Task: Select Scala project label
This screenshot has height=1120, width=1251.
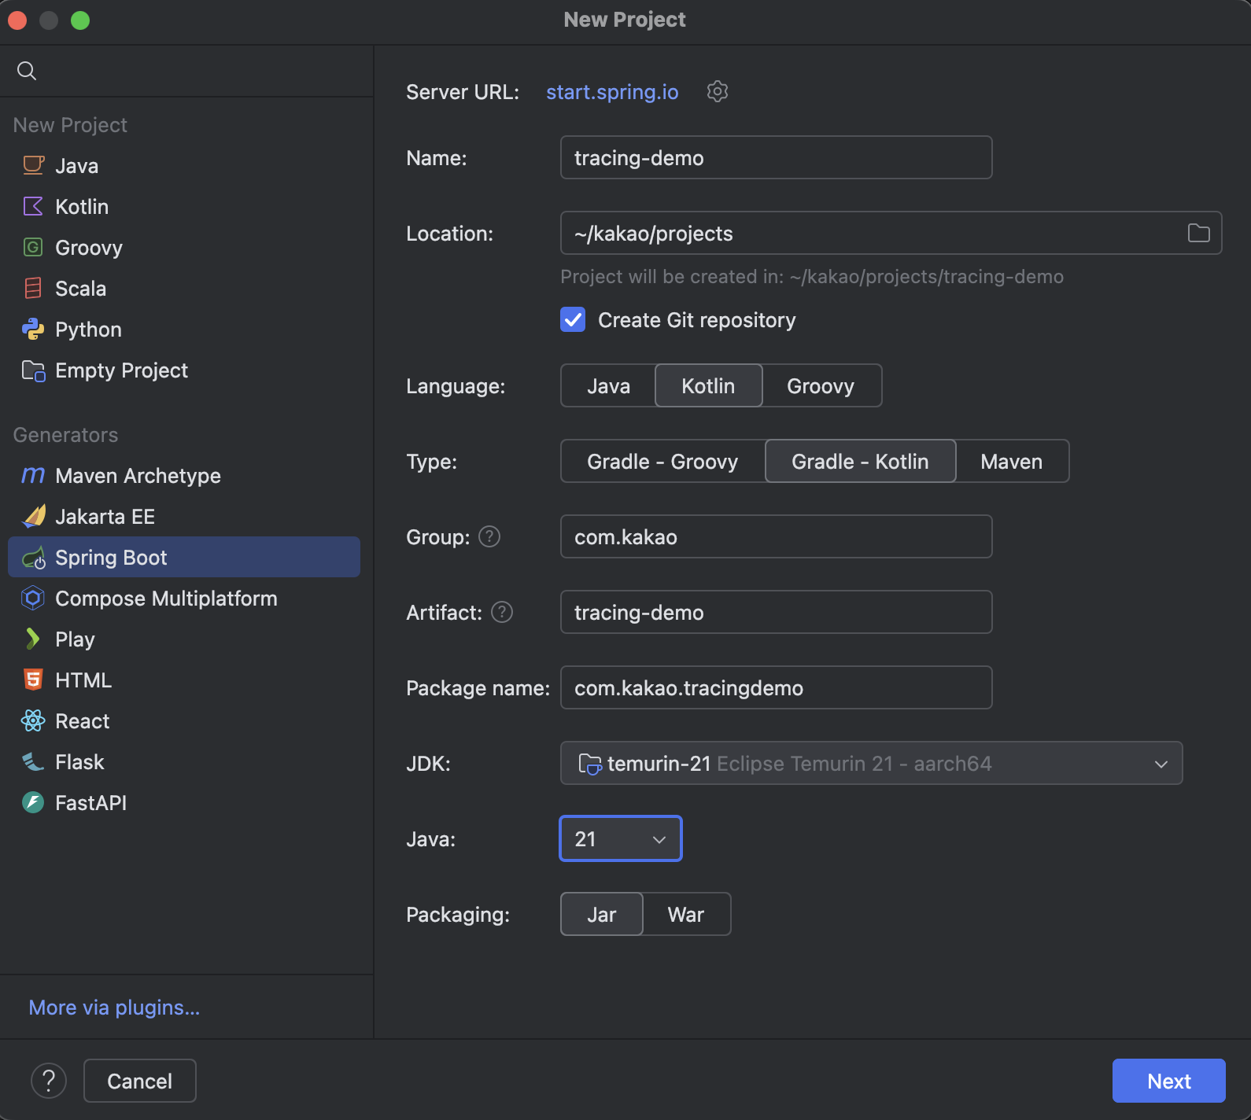Action: [80, 288]
